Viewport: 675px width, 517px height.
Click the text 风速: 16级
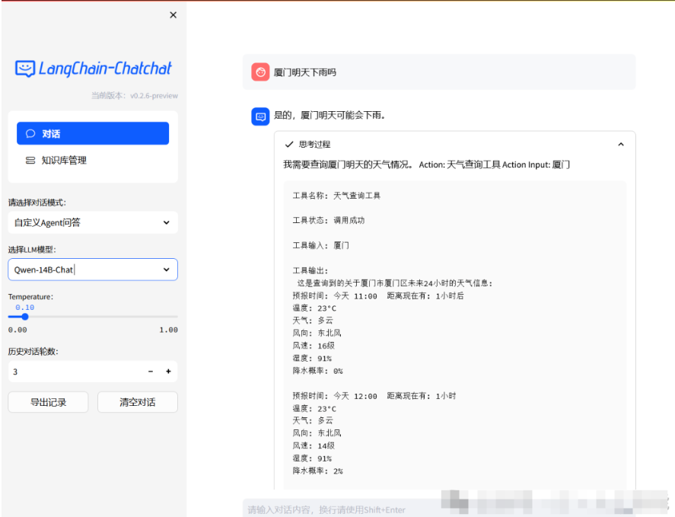(314, 346)
